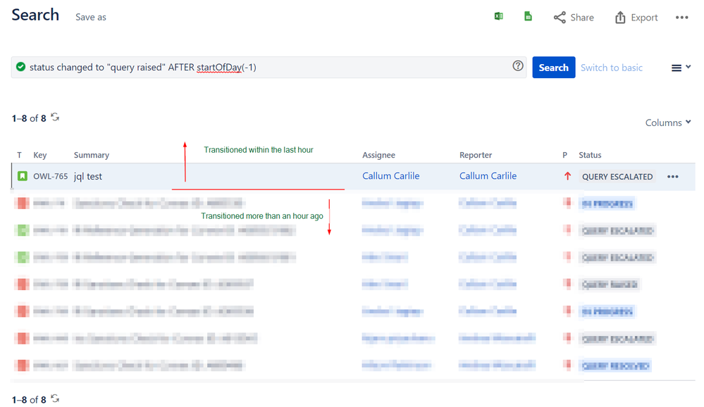The image size is (704, 407).
Task: Open assignee Callum Carlile for OWL-765
Action: tap(390, 176)
